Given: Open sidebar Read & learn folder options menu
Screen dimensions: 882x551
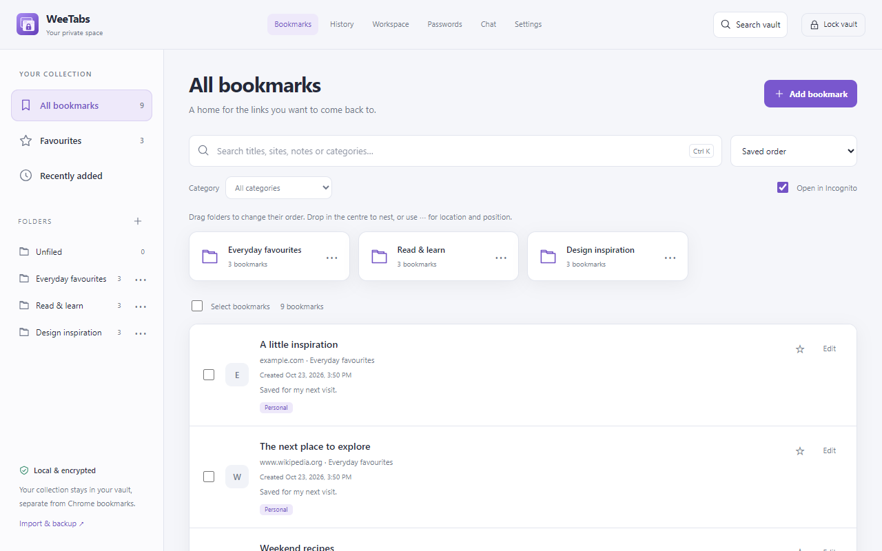Looking at the screenshot, I should (x=141, y=306).
